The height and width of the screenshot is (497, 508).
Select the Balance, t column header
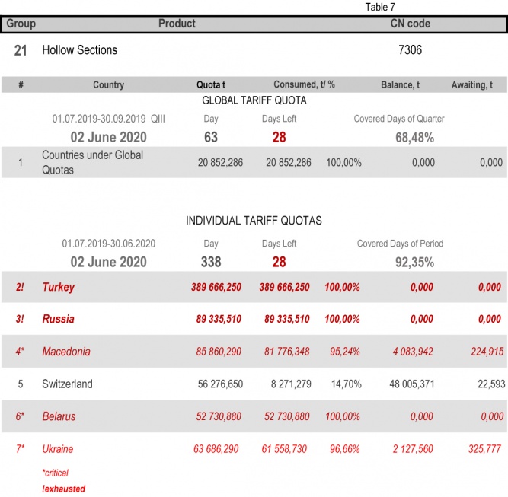pyautogui.click(x=400, y=85)
